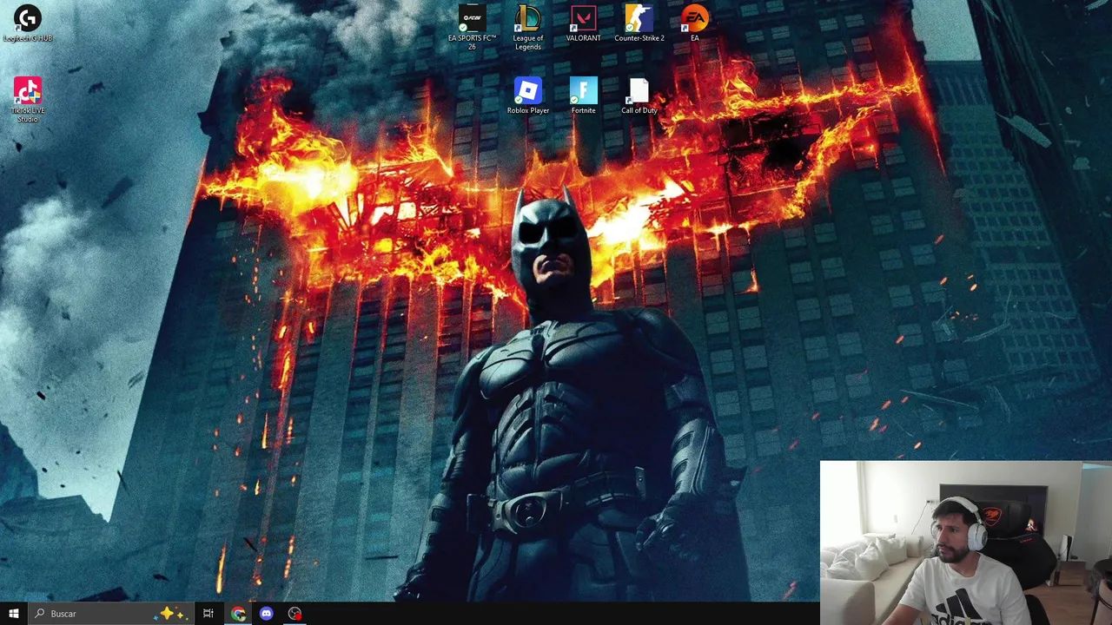Open Logitech G HUB desktop shortcut
Image resolution: width=1112 pixels, height=625 pixels.
(28, 23)
